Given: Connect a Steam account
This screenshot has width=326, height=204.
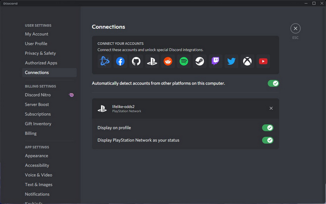Looking at the screenshot, I should coord(200,61).
